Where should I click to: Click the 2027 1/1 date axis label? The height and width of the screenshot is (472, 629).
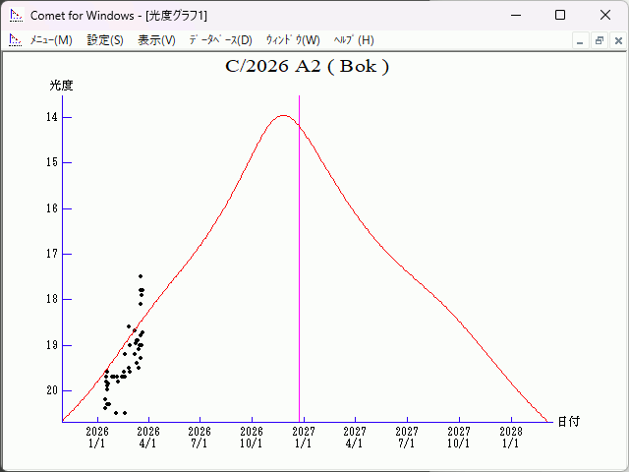pos(303,437)
